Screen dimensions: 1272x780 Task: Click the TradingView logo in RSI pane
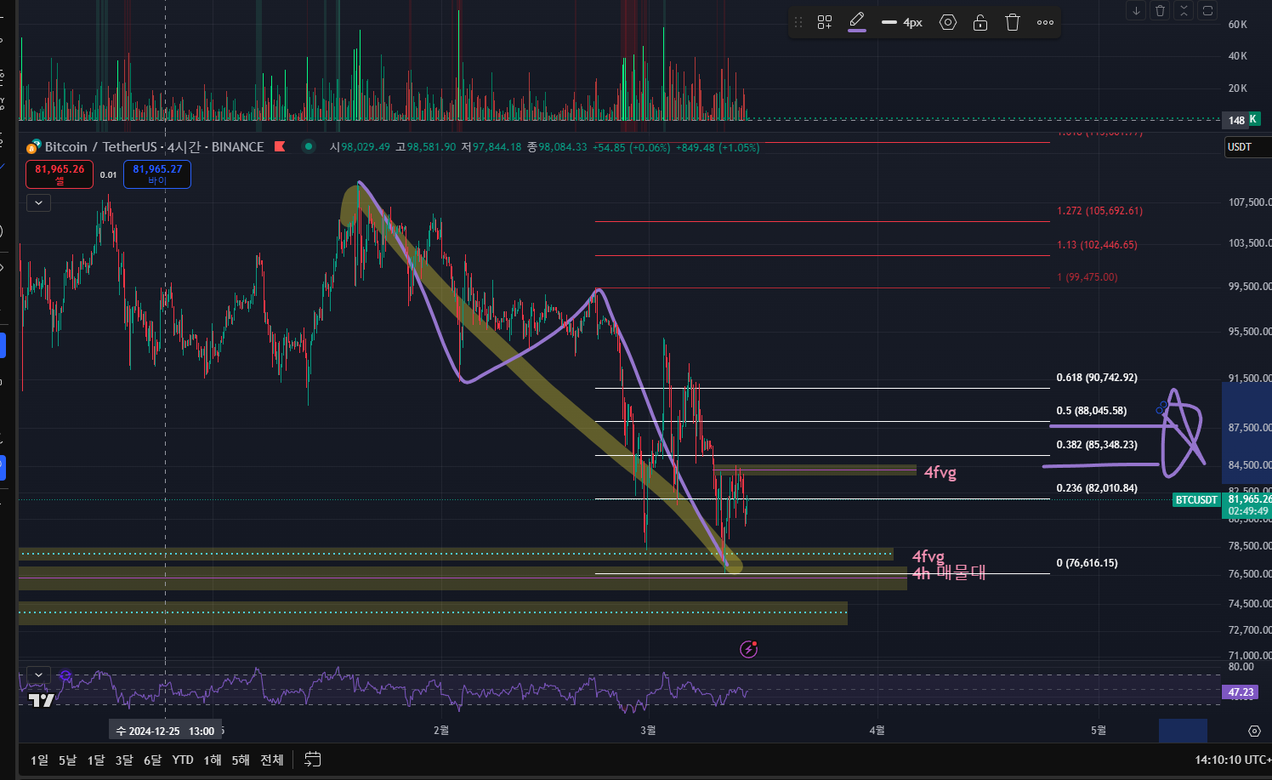(41, 700)
